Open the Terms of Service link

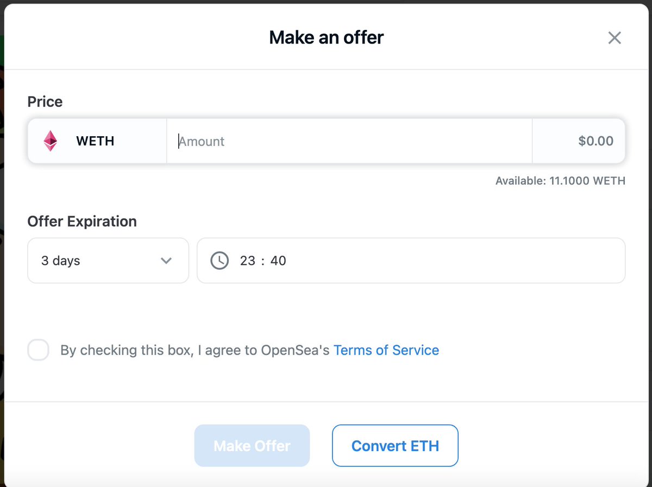(x=386, y=350)
